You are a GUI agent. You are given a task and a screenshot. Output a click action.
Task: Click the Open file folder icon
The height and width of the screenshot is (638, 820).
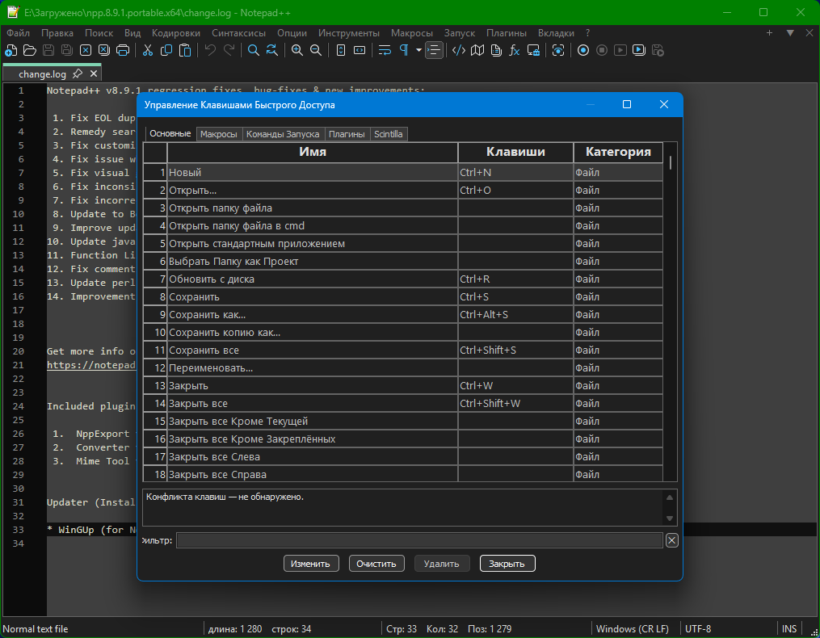tap(29, 50)
